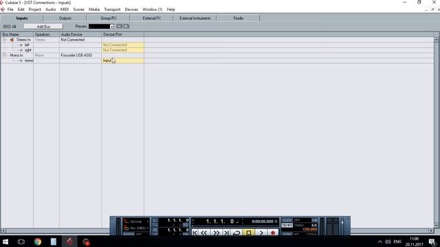
Task: Select the left channel row
Action: [27, 45]
